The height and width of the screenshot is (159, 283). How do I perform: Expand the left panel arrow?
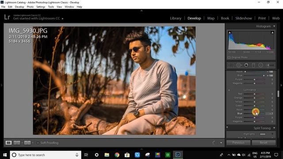2,85
